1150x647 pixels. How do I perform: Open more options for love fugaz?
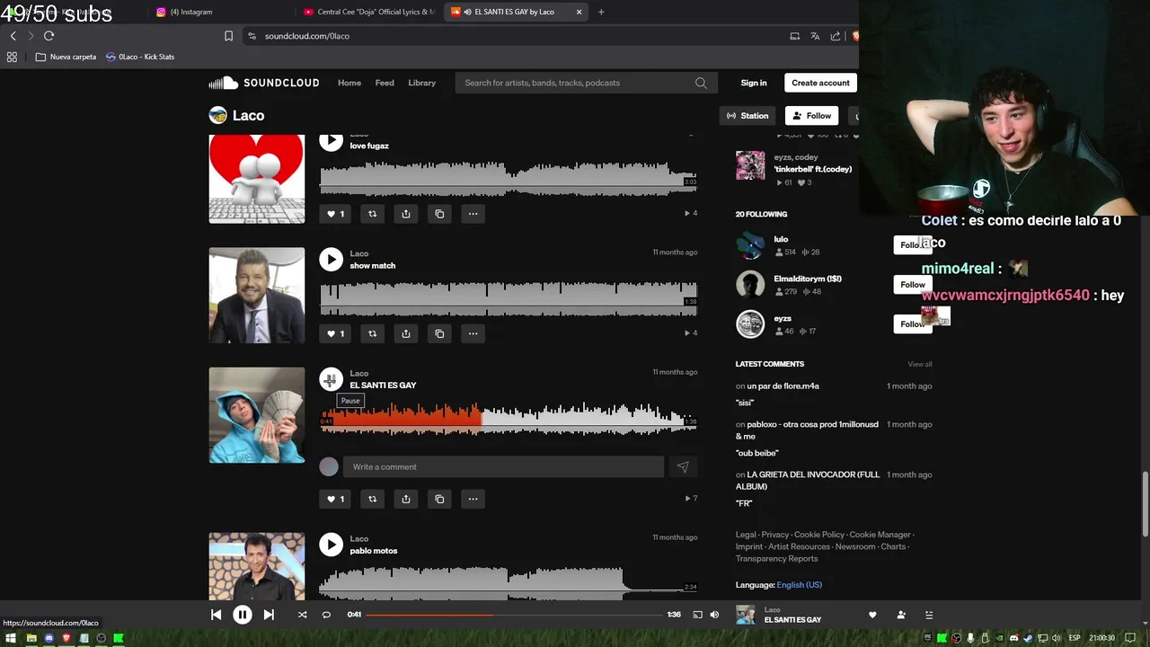473,214
